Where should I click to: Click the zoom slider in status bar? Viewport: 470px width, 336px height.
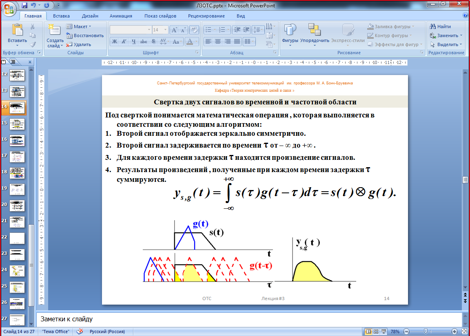(426, 332)
